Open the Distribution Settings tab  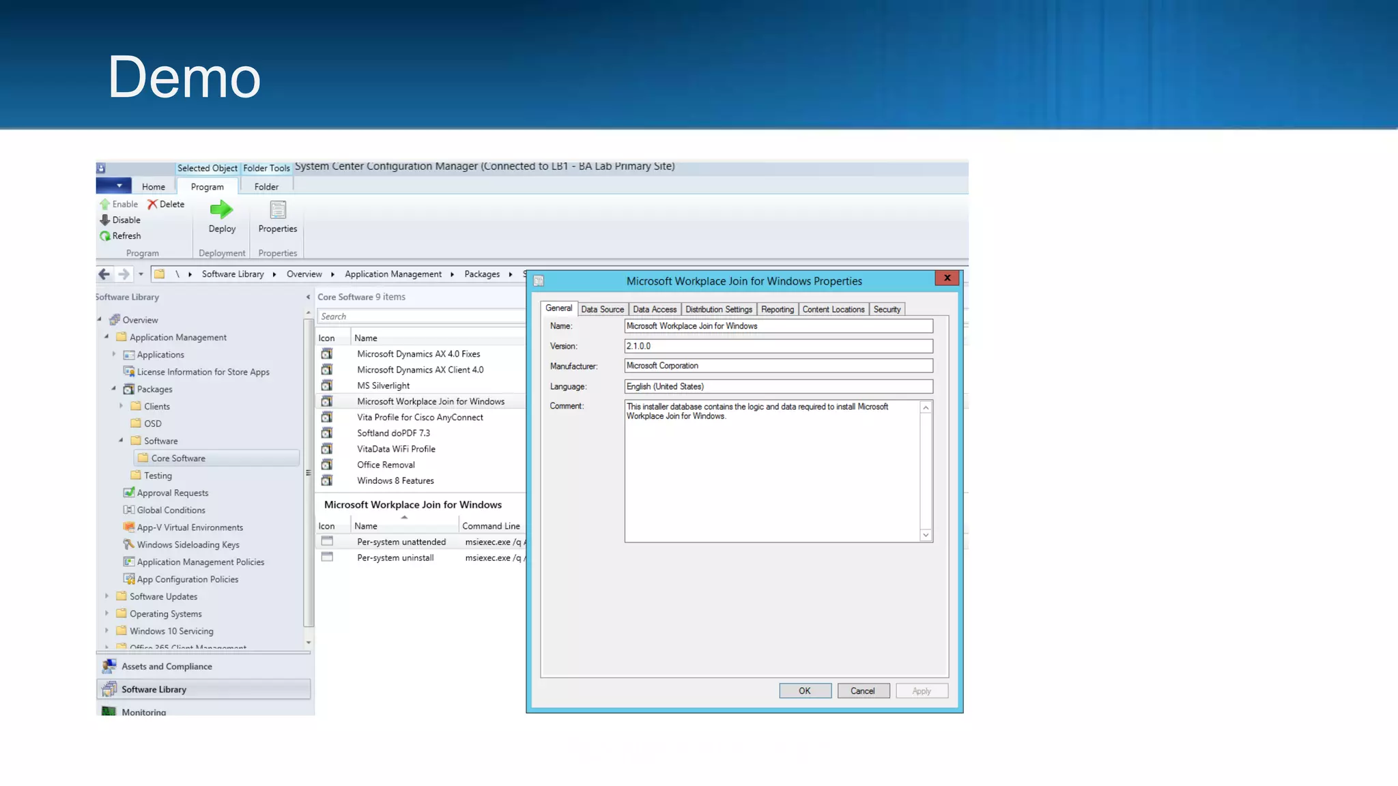tap(718, 309)
